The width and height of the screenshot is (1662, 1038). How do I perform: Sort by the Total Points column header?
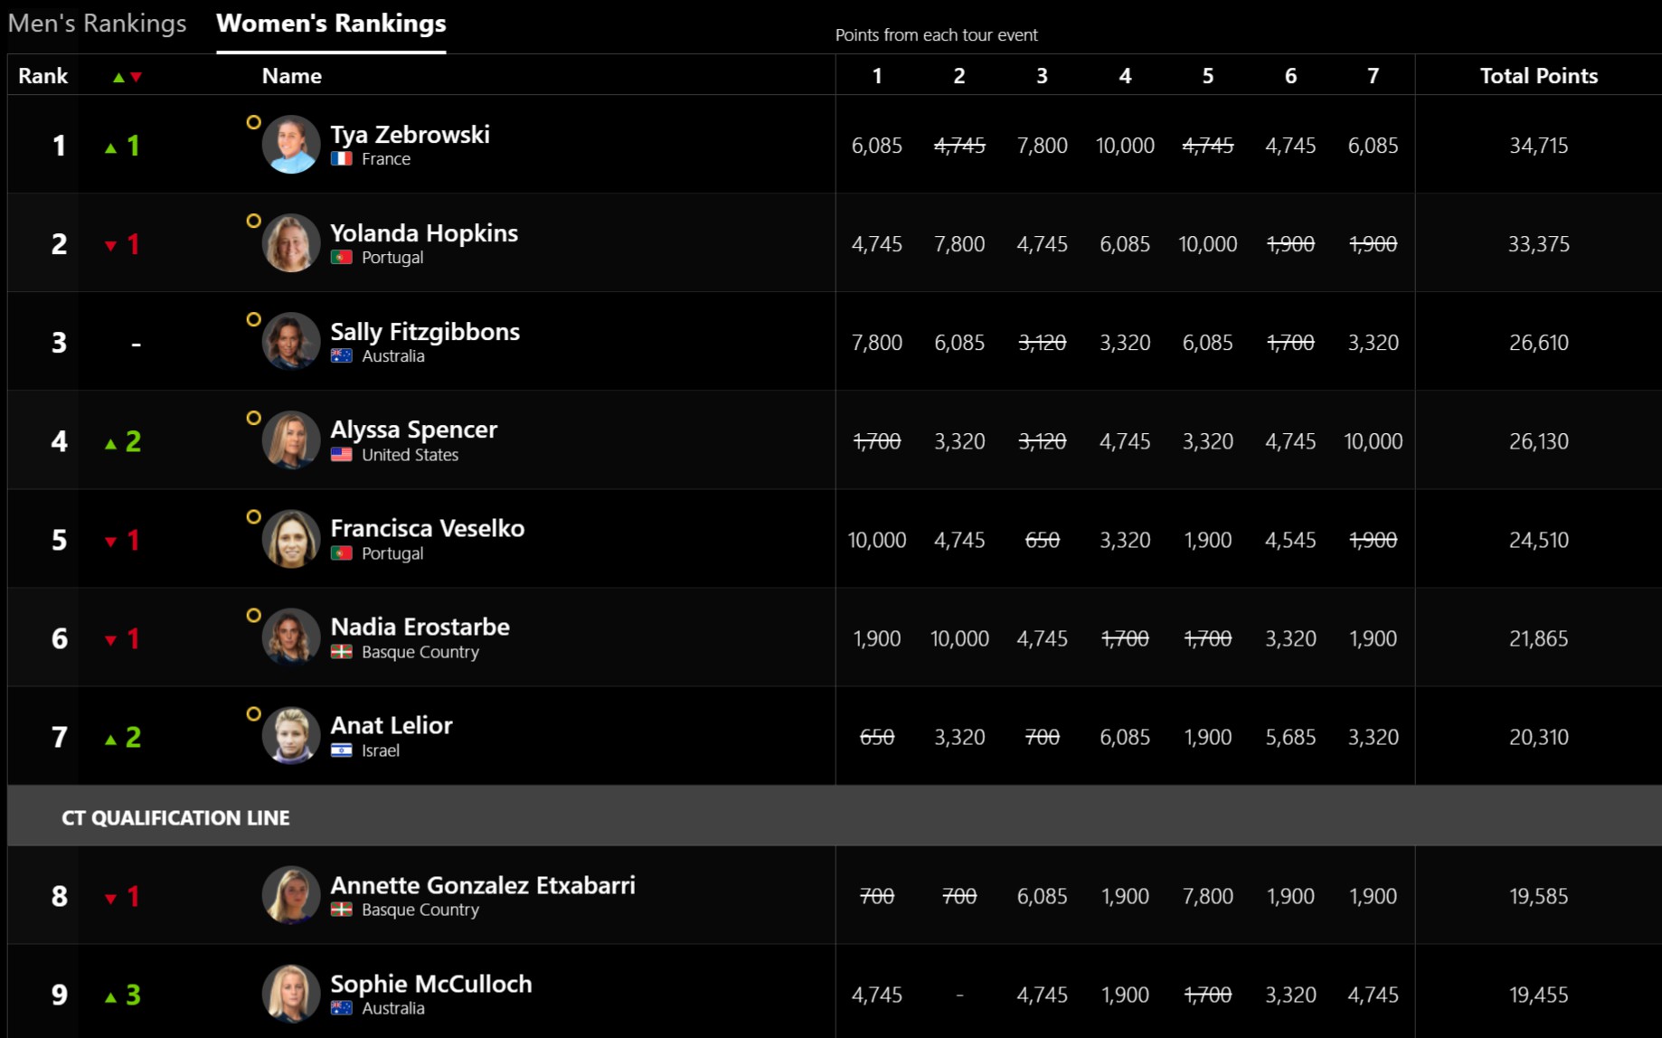tap(1538, 76)
